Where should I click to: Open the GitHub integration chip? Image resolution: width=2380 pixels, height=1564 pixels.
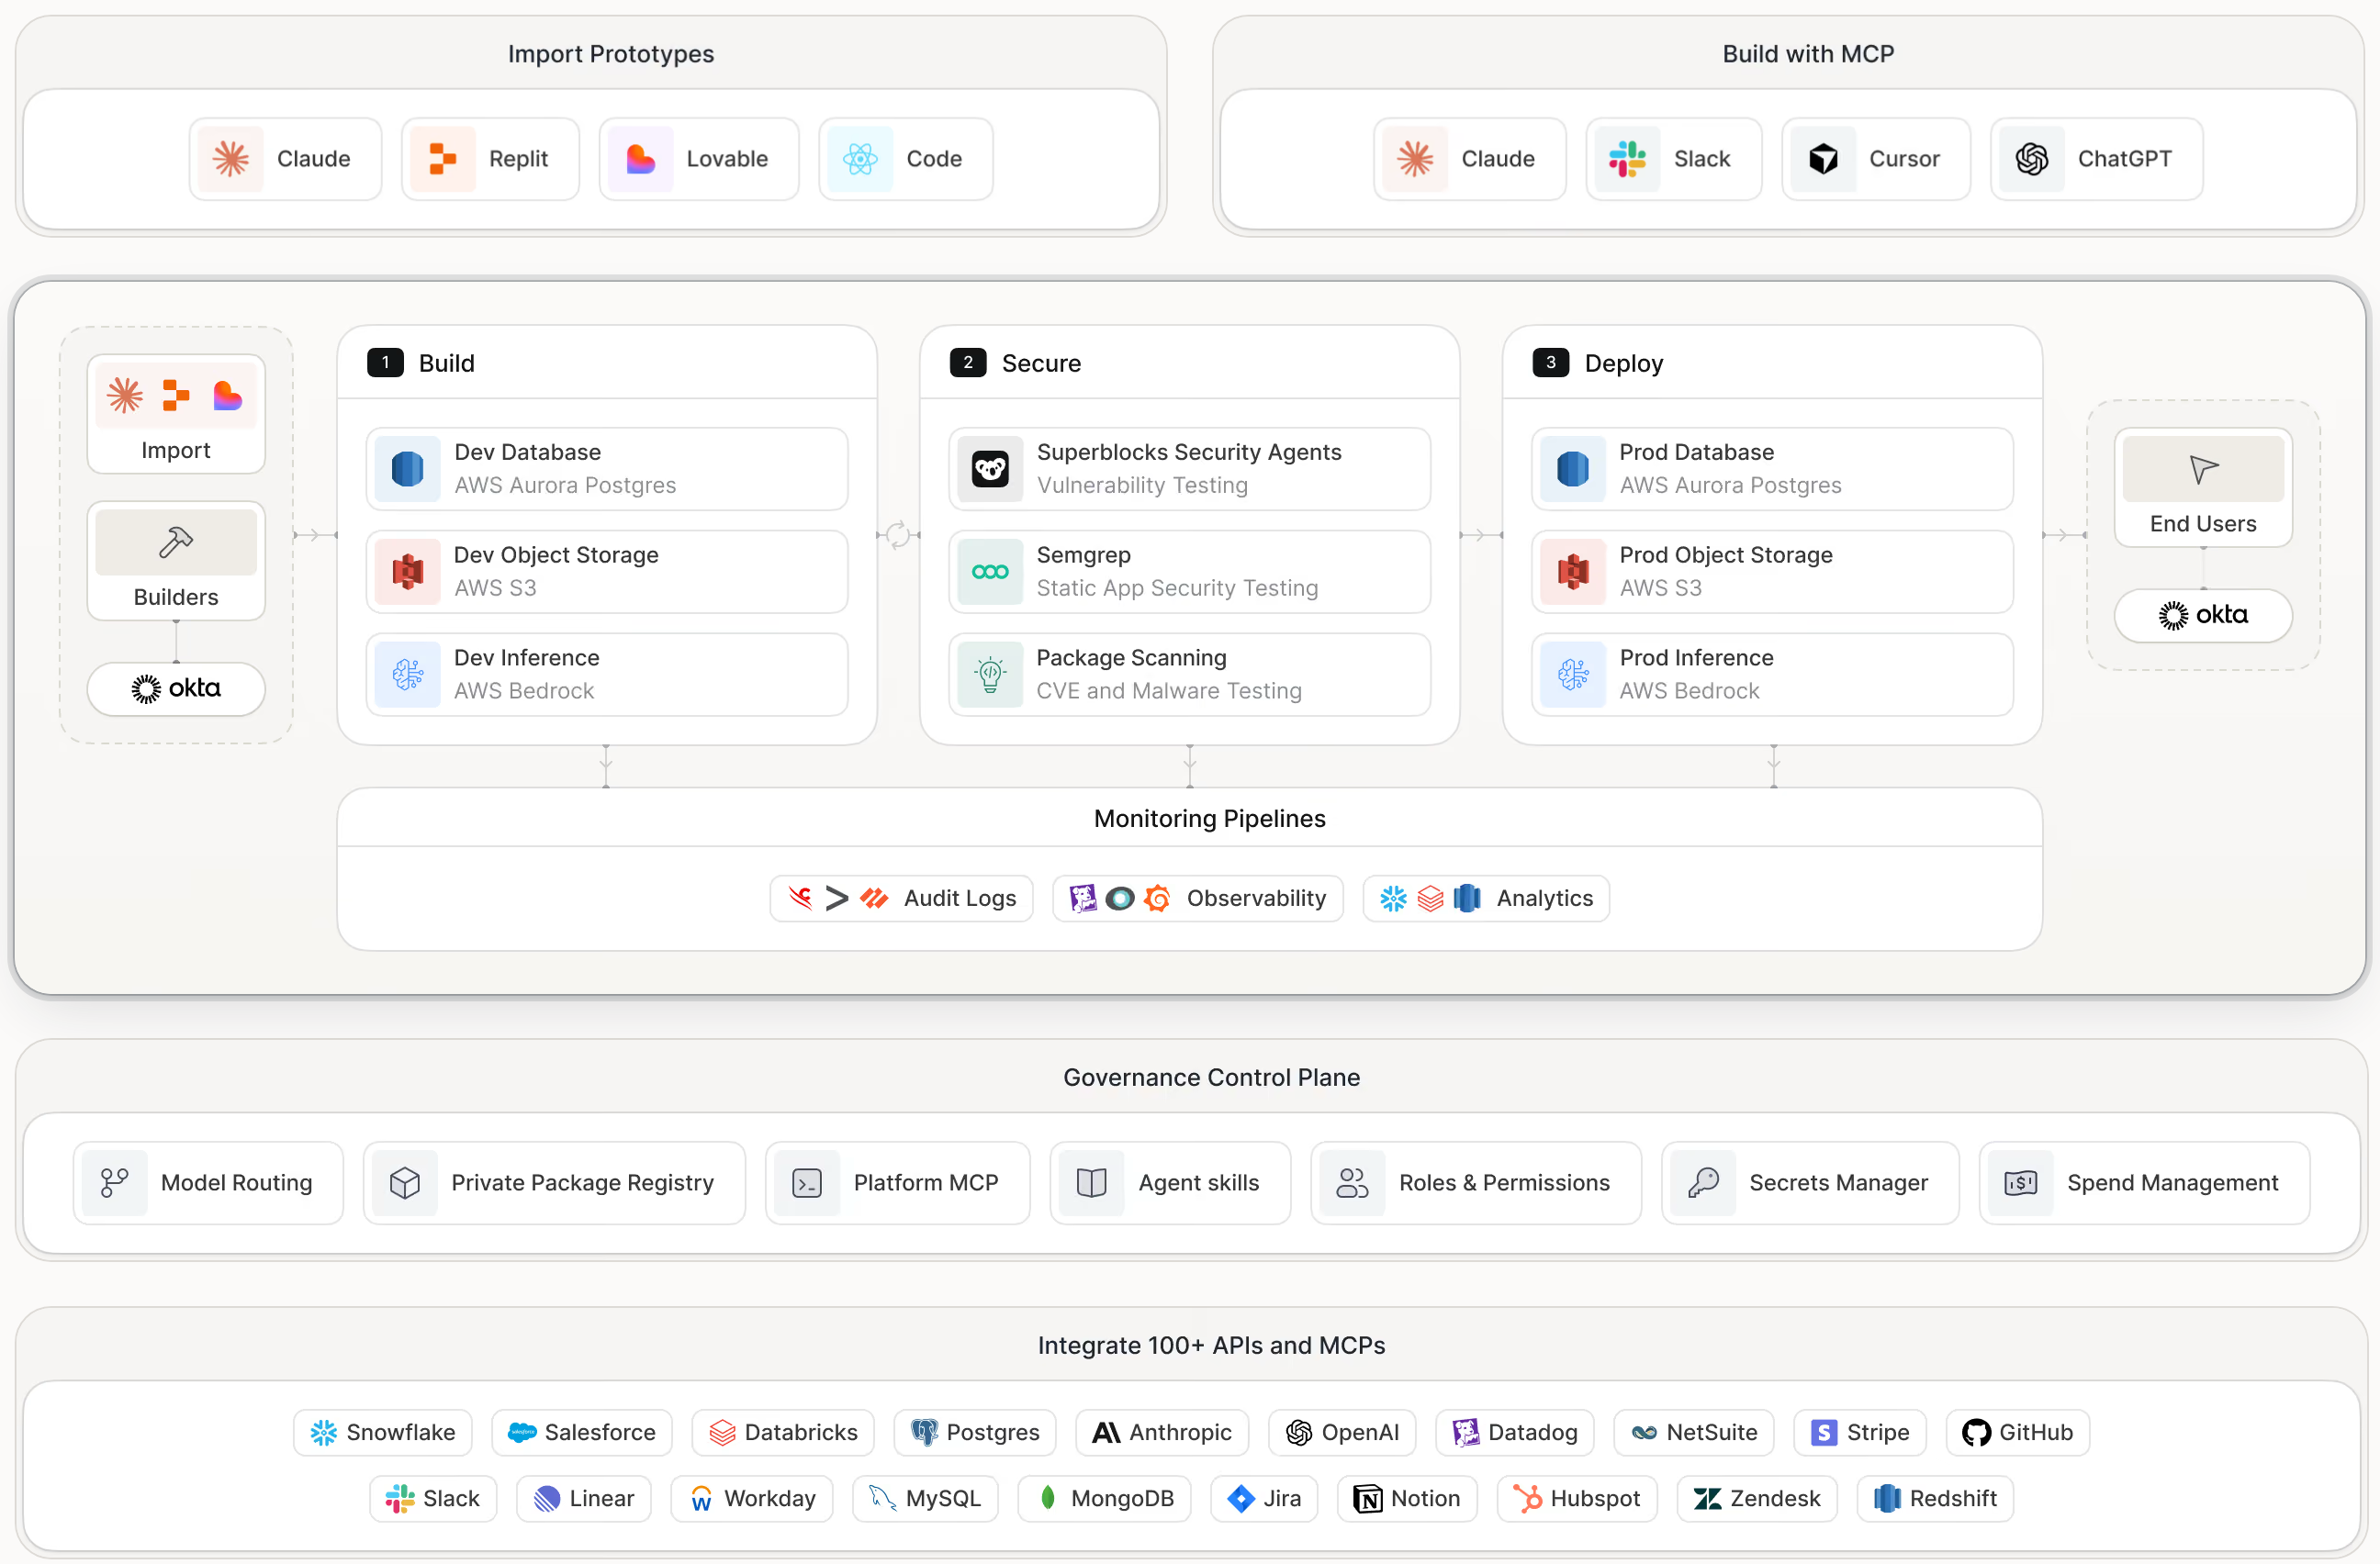pyautogui.click(x=2017, y=1432)
